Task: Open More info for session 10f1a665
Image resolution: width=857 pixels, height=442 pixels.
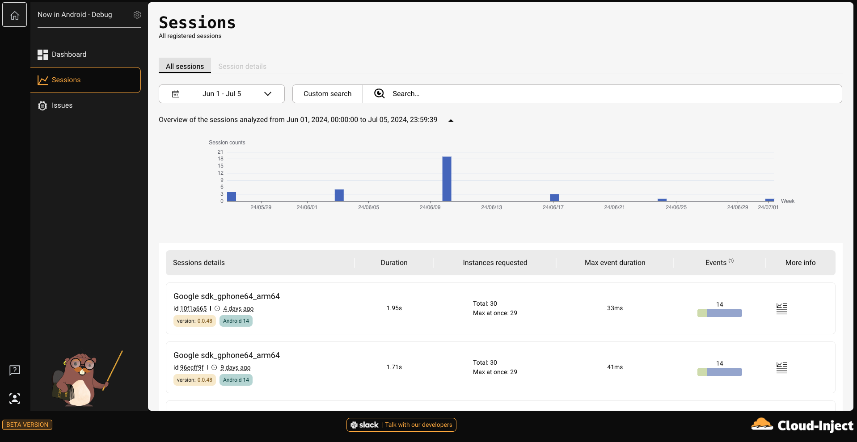Action: pyautogui.click(x=781, y=308)
